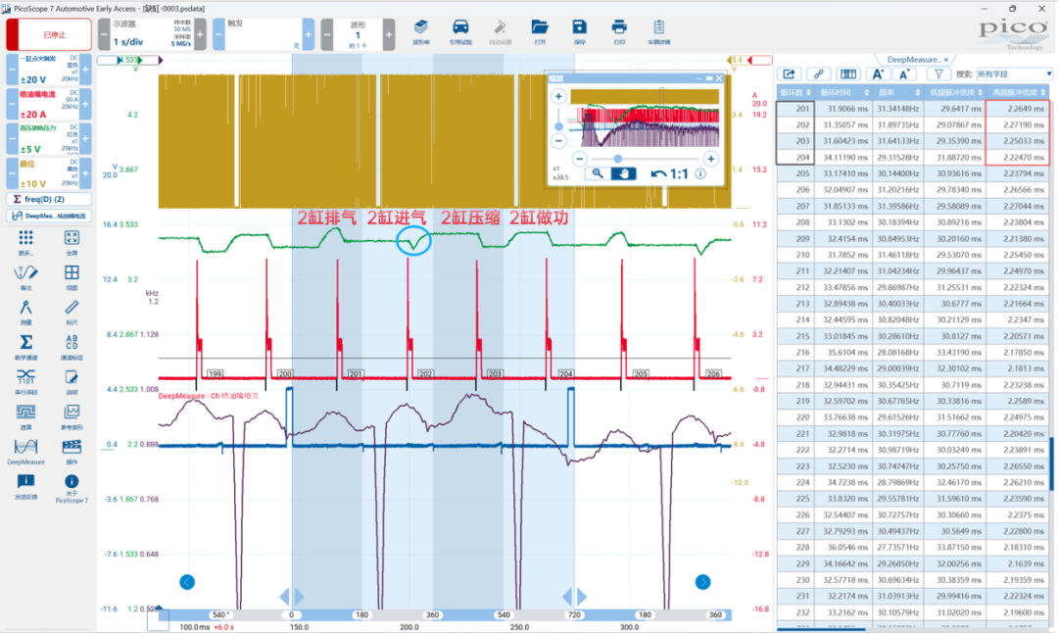Open the search fields dropdown
1058x633 pixels.
1014,74
